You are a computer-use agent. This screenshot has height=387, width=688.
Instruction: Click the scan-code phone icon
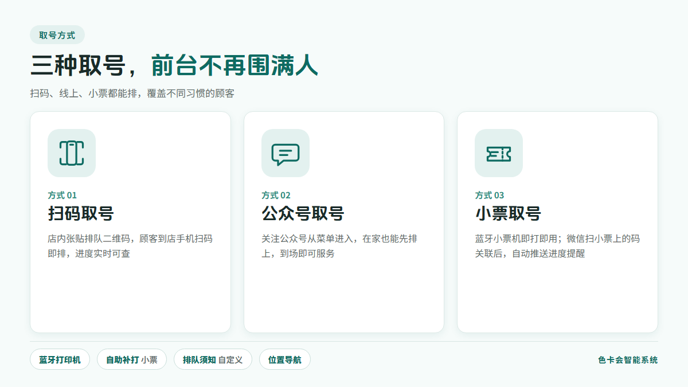click(x=72, y=153)
